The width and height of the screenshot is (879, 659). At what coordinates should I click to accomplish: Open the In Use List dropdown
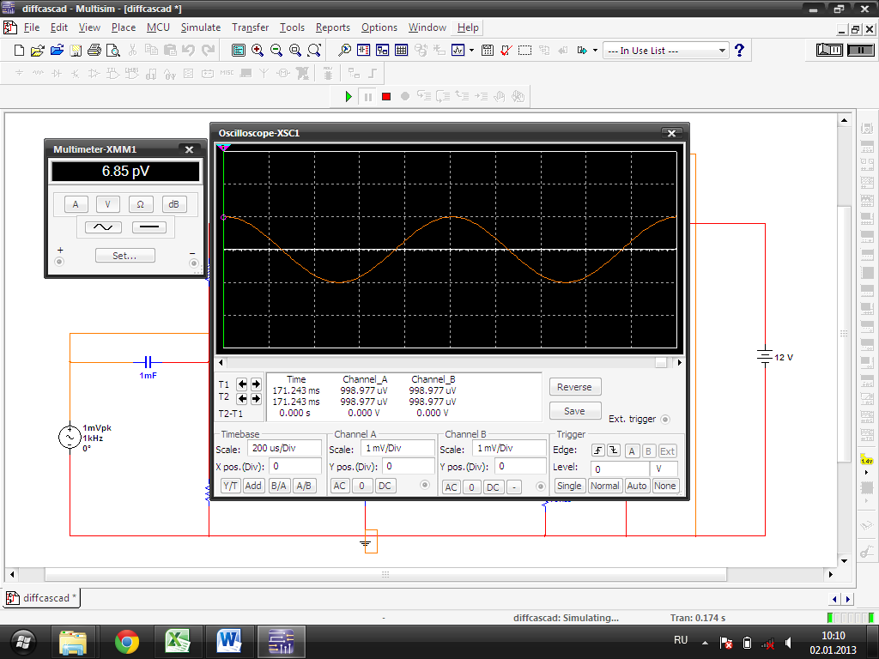(x=723, y=51)
